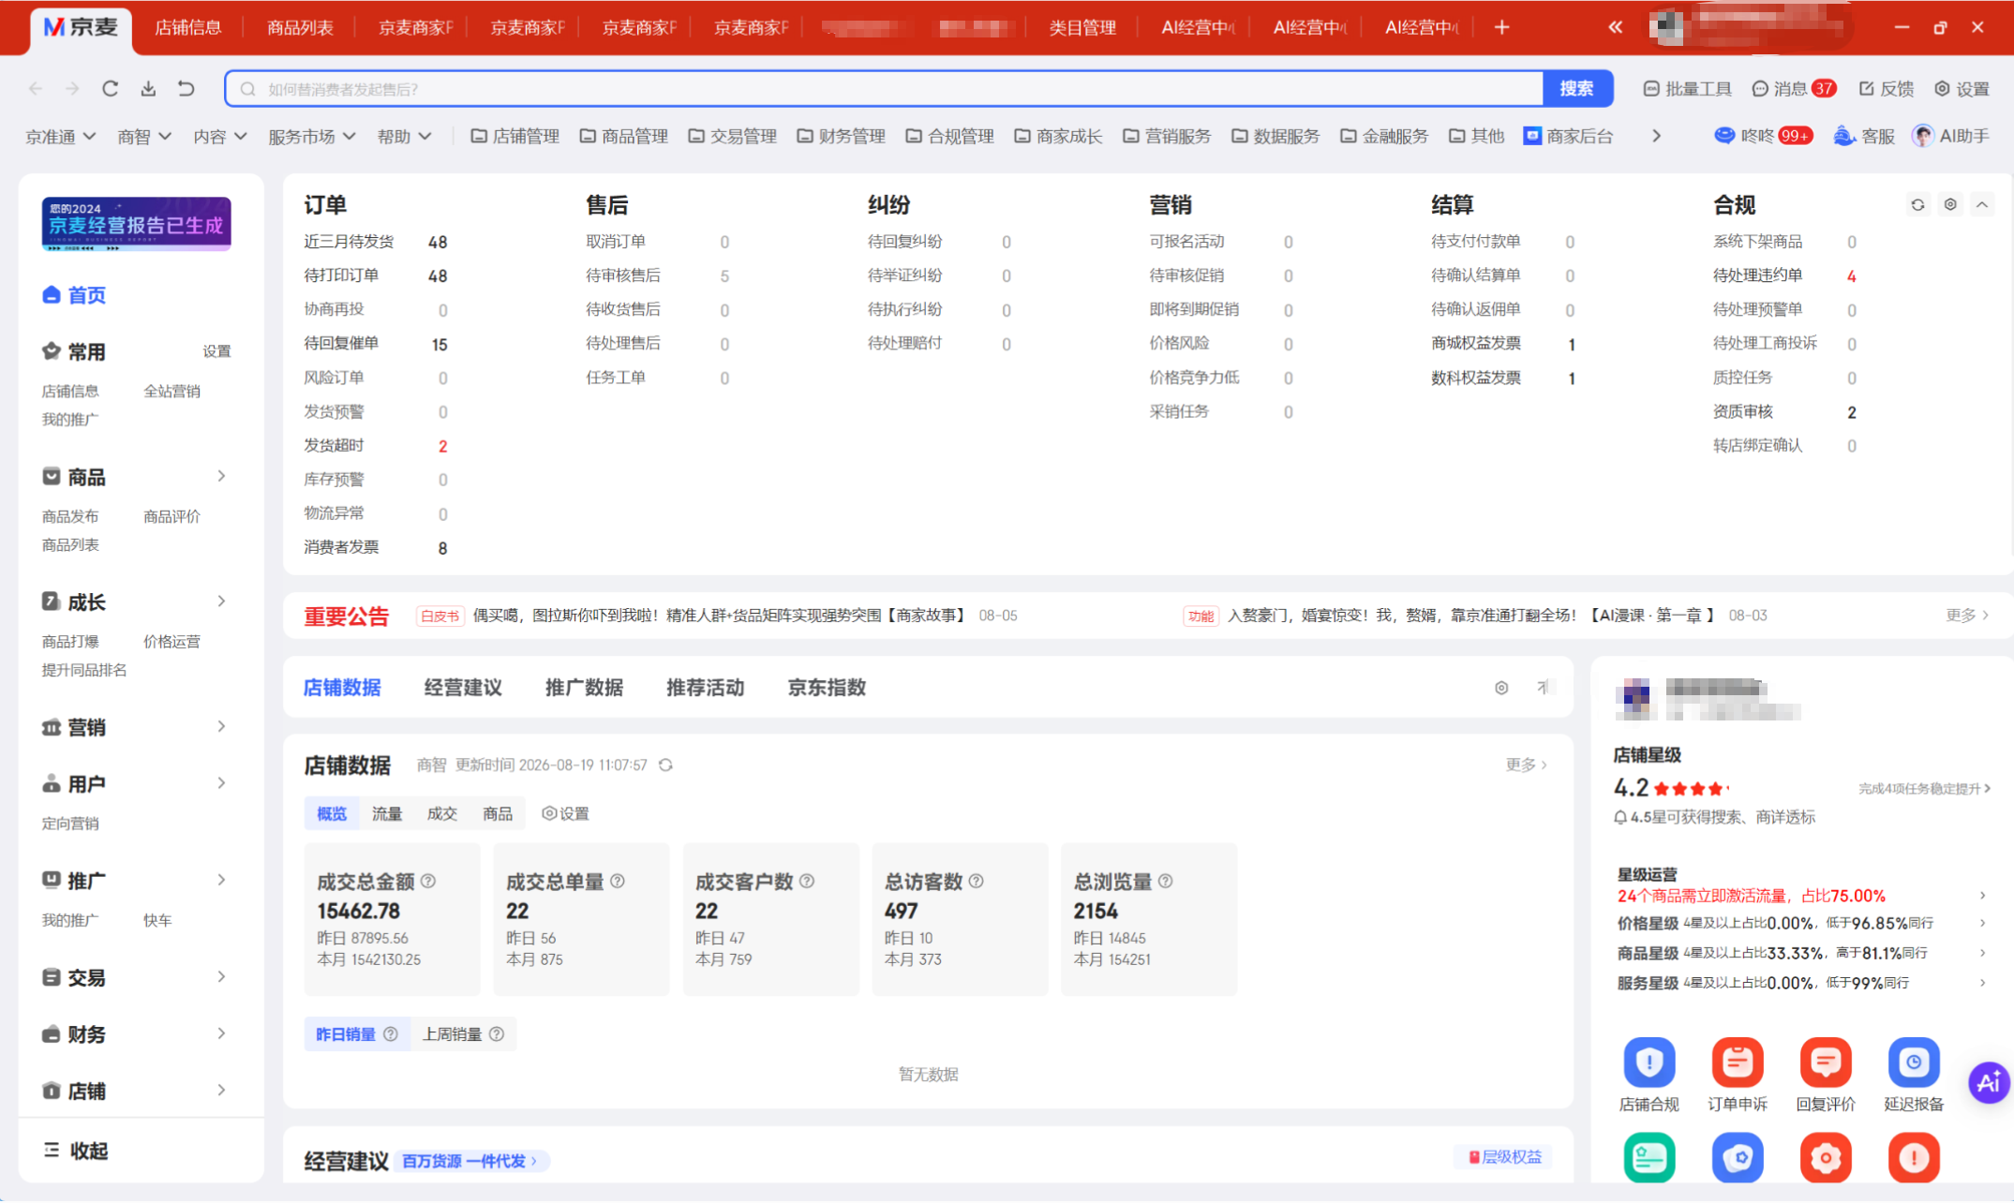2014x1203 pixels.
Task: Expand the 成长 sidebar section chevron
Action: tap(221, 601)
